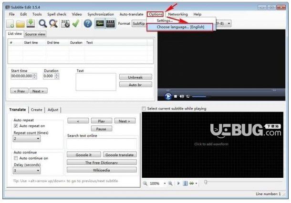291x203 pixels.
Task: Save the subtitle with the download-arrow icon
Action: [x=31, y=23]
